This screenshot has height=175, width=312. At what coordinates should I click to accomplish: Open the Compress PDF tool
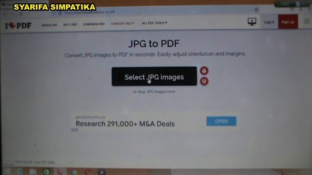[x=94, y=24]
